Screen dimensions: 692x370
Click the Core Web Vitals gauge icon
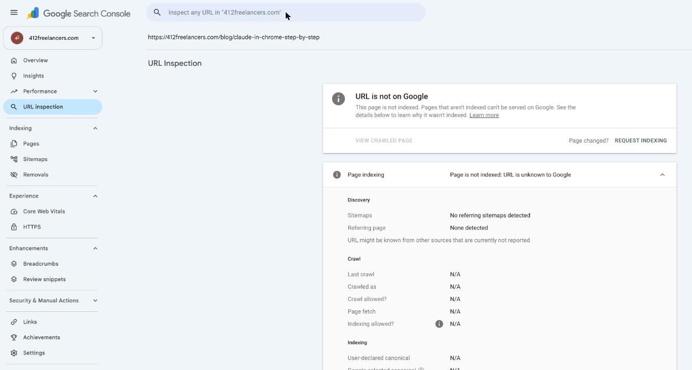[x=14, y=211]
